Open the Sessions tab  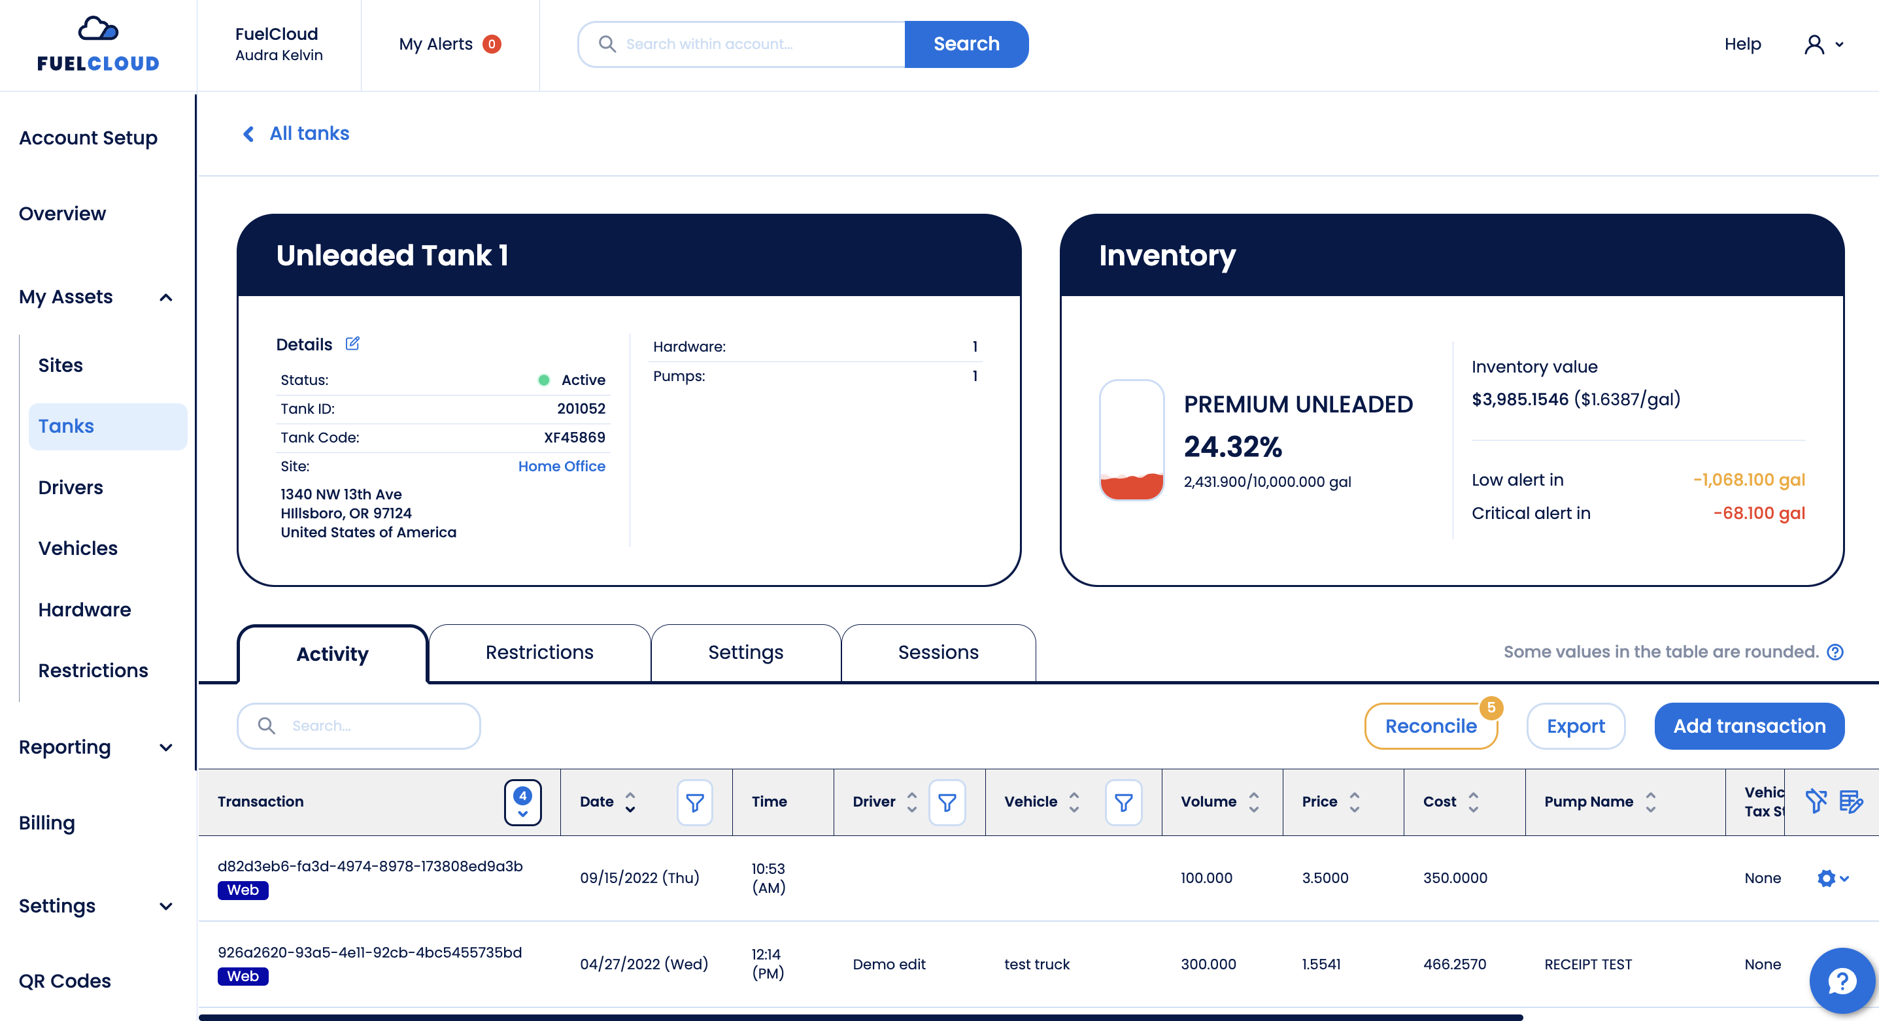click(x=938, y=652)
